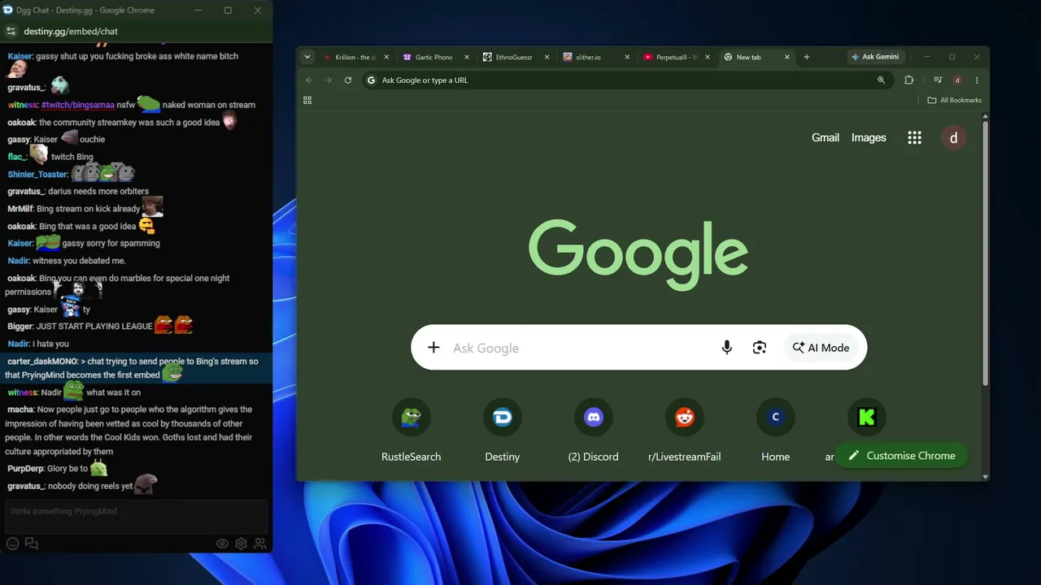The image size is (1041, 585).
Task: Click the #twitch/bingsamaa link in chat
Action: (x=77, y=105)
